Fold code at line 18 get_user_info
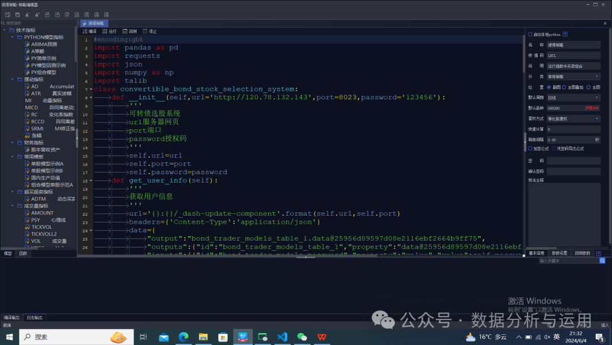The width and height of the screenshot is (612, 345). click(x=91, y=180)
